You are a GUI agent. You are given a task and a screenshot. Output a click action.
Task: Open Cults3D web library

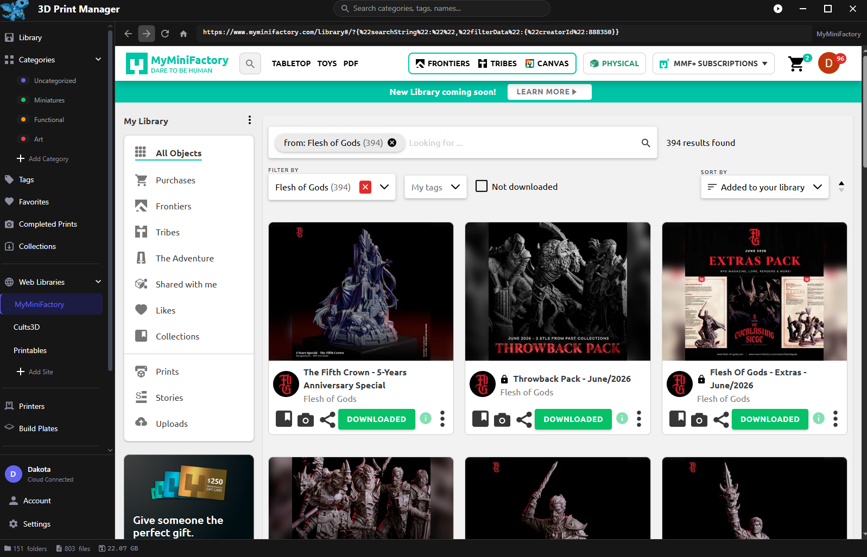27,327
